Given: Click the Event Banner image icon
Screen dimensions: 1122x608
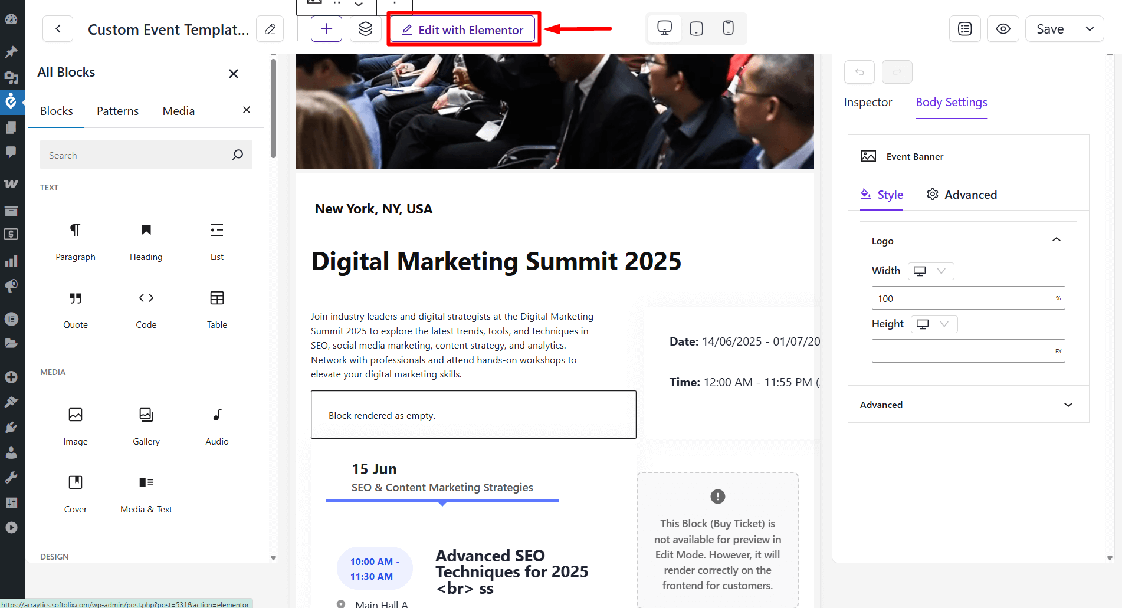Looking at the screenshot, I should pos(868,156).
